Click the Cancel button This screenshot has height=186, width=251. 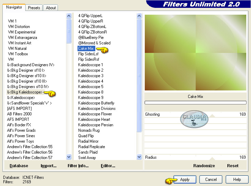tap(211, 180)
